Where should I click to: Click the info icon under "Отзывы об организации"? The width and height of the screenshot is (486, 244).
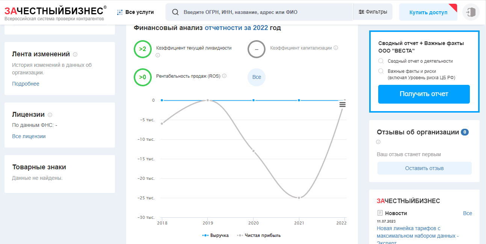[378, 142]
